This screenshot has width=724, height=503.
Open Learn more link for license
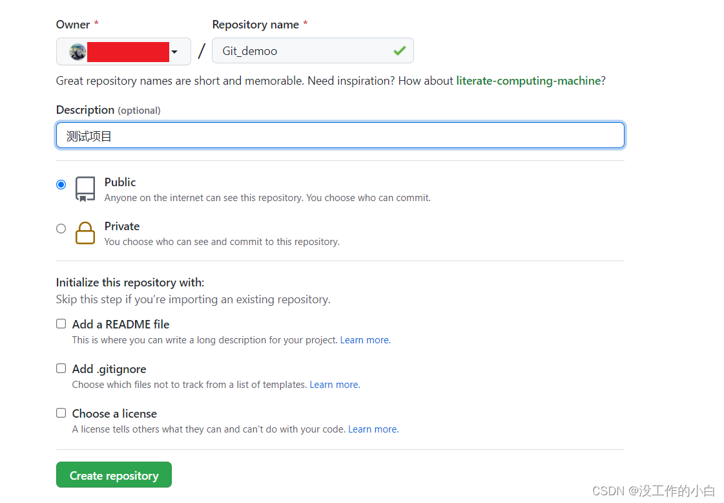tap(373, 429)
